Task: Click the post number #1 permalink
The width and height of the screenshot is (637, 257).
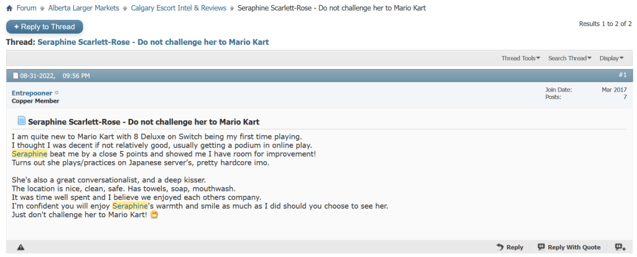Action: point(622,75)
